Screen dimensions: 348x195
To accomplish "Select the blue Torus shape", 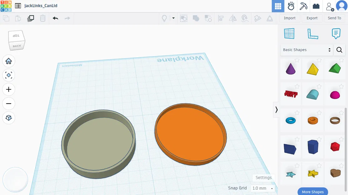I will pos(290,121).
